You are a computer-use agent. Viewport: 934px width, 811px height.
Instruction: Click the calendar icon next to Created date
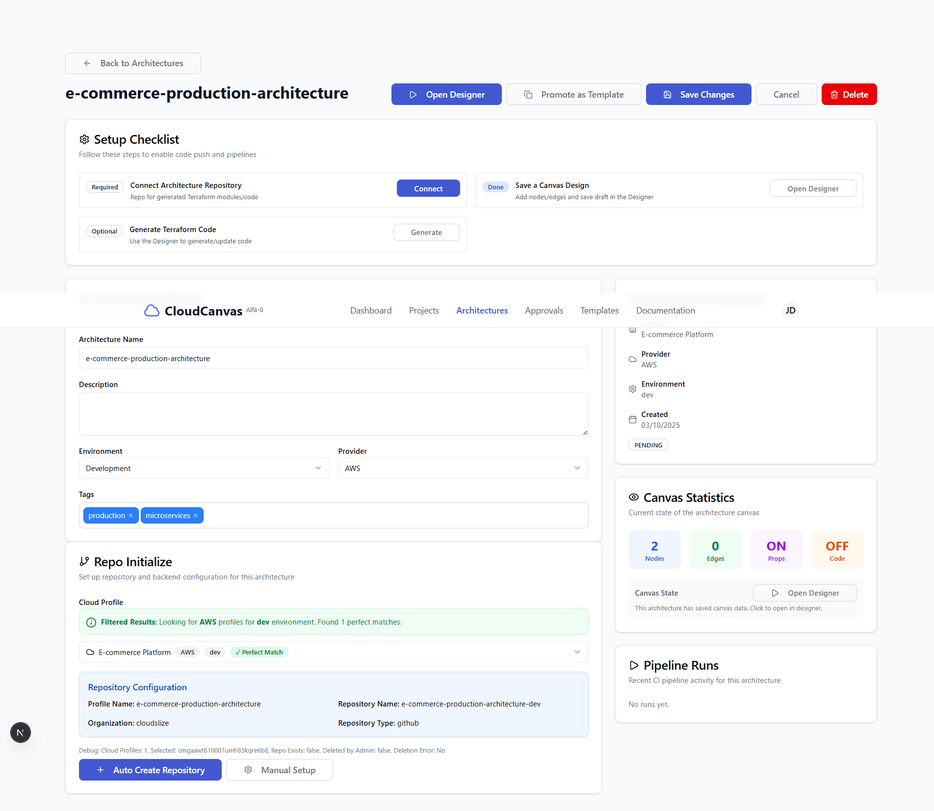click(632, 419)
